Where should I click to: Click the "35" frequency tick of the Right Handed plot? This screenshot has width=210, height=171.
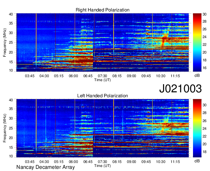click(11, 23)
